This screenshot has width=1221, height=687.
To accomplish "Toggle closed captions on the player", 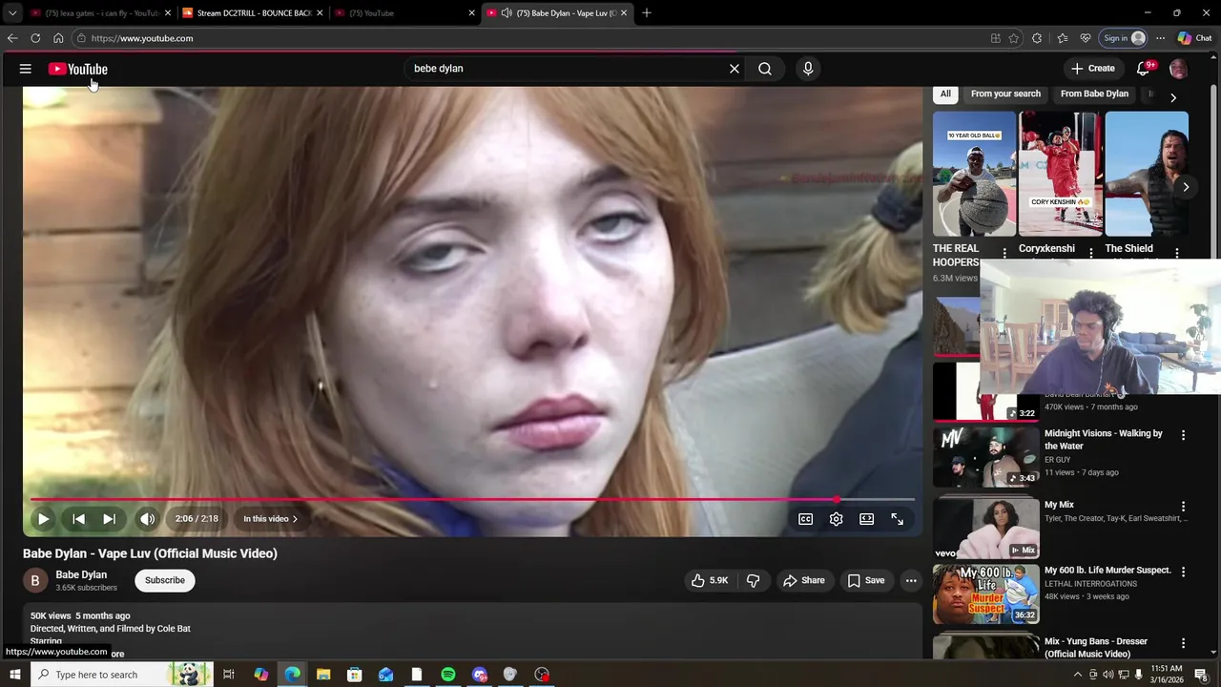I will (805, 519).
